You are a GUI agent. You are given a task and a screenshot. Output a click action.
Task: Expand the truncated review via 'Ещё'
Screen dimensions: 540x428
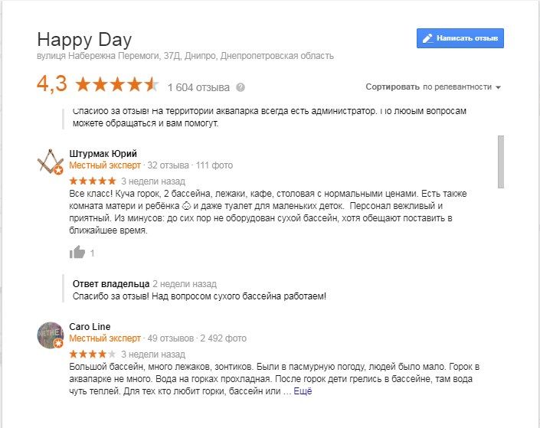[x=303, y=391]
